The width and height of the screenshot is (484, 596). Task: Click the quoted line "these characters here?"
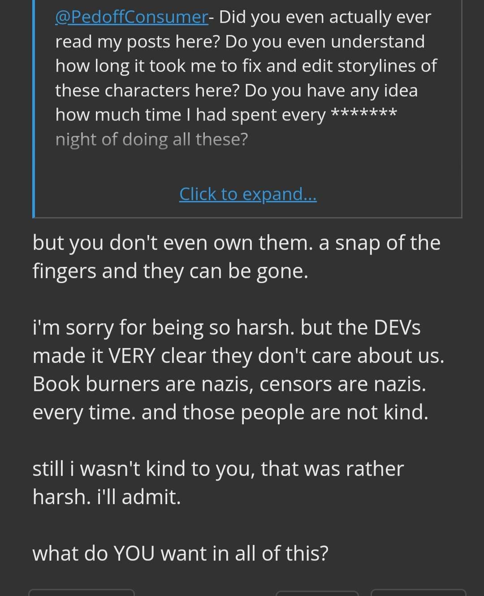147,91
